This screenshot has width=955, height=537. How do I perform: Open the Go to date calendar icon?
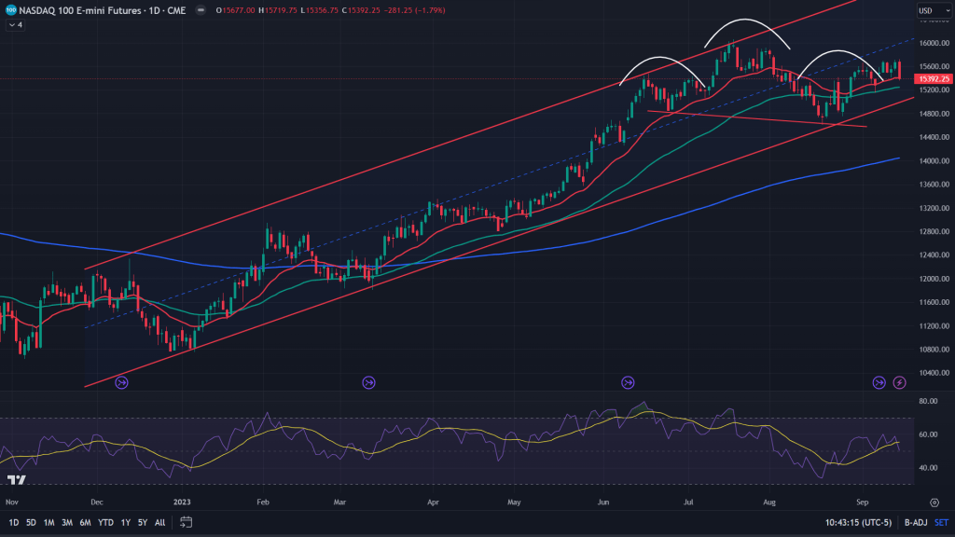[185, 522]
